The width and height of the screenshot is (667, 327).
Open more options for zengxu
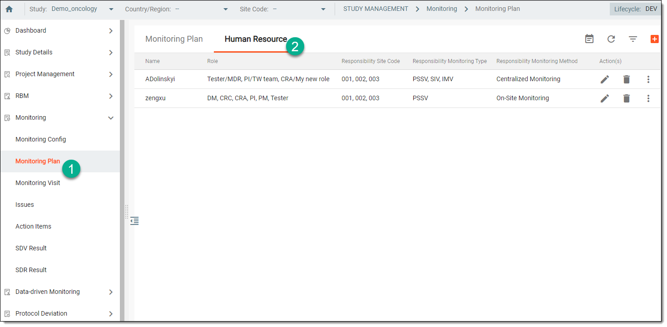(x=648, y=98)
